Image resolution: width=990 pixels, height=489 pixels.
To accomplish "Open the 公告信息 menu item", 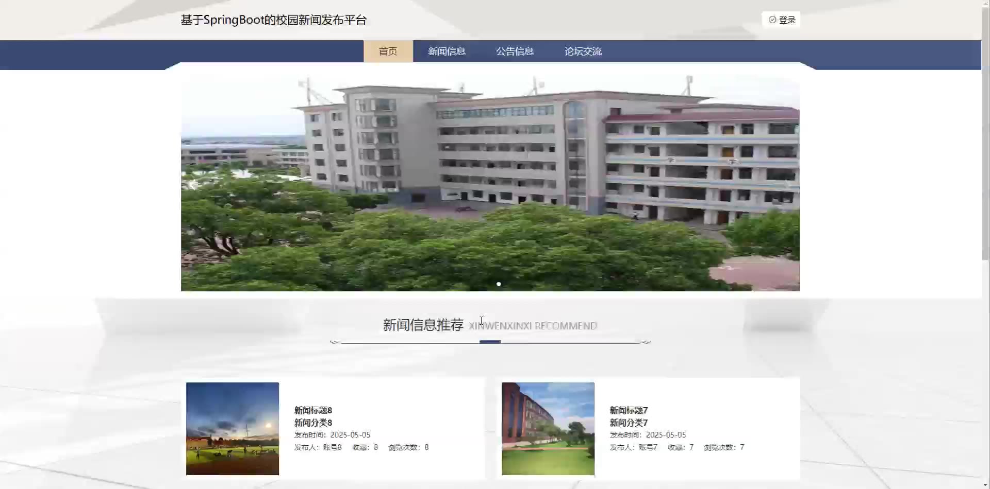I will point(515,51).
